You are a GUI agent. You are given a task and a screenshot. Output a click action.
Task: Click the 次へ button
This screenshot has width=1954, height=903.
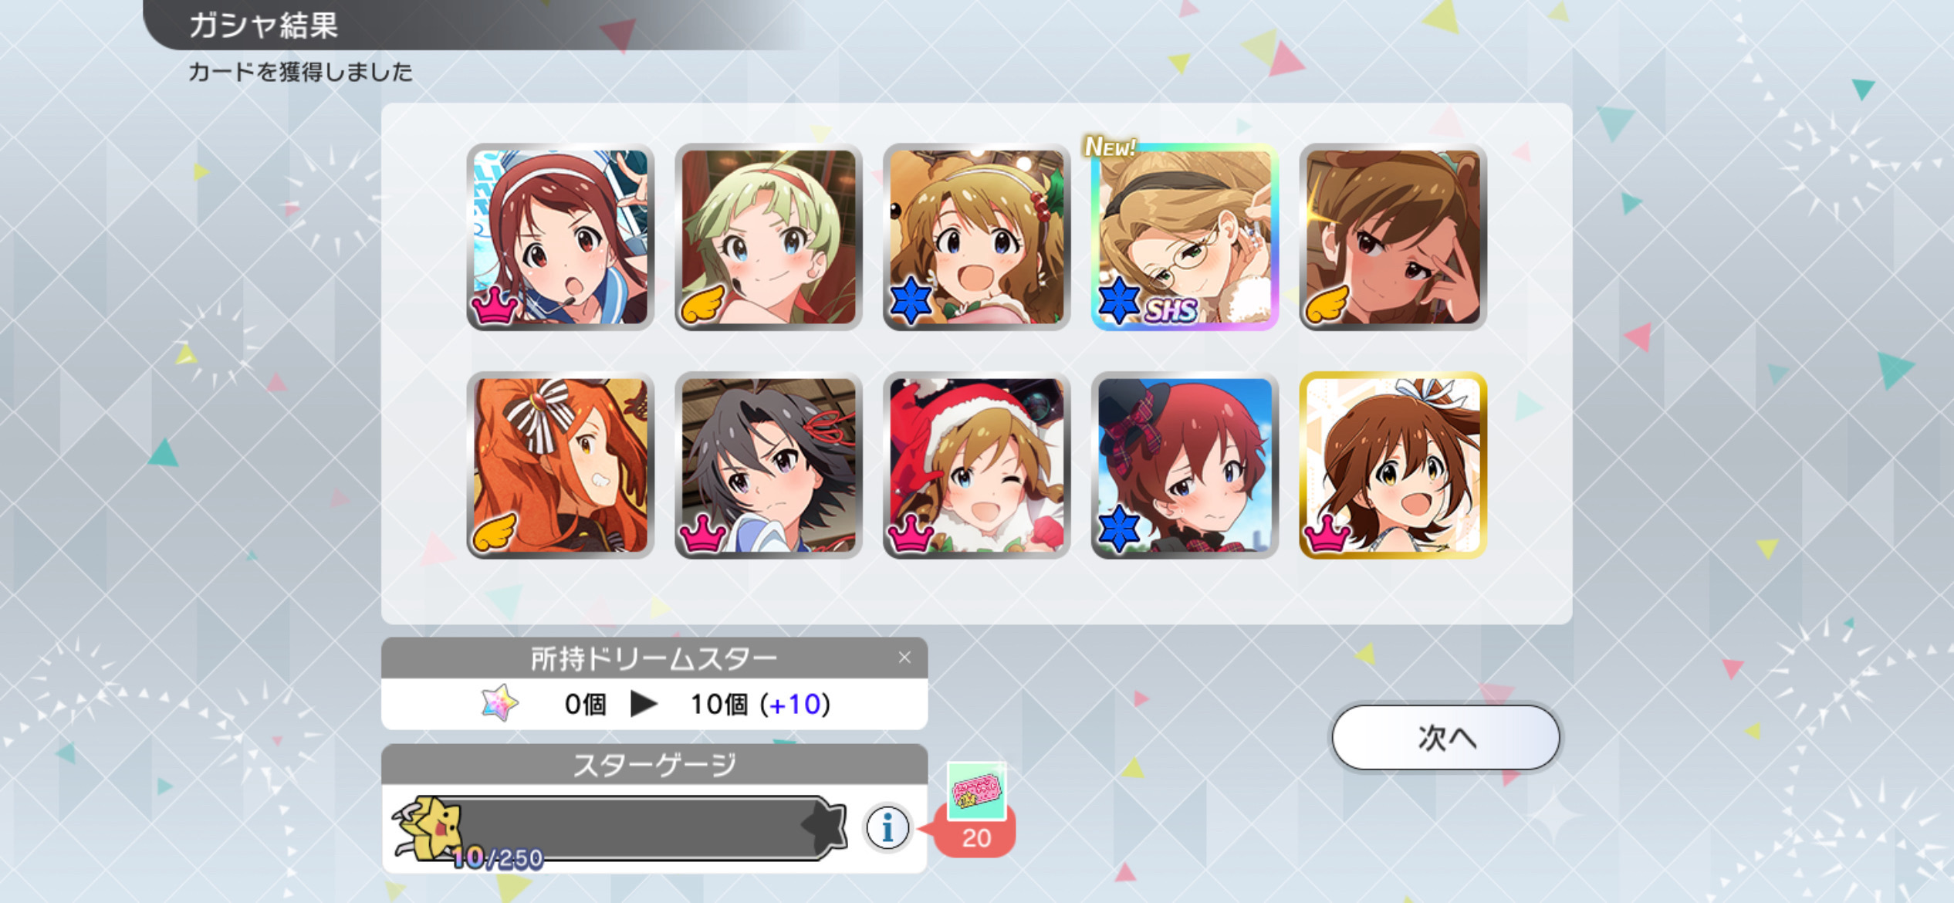pyautogui.click(x=1445, y=737)
